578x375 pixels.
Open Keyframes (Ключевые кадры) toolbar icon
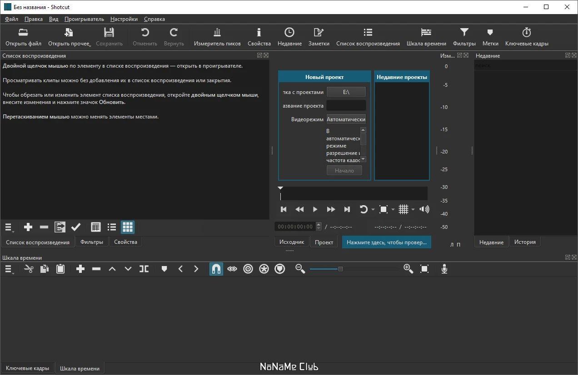(527, 37)
